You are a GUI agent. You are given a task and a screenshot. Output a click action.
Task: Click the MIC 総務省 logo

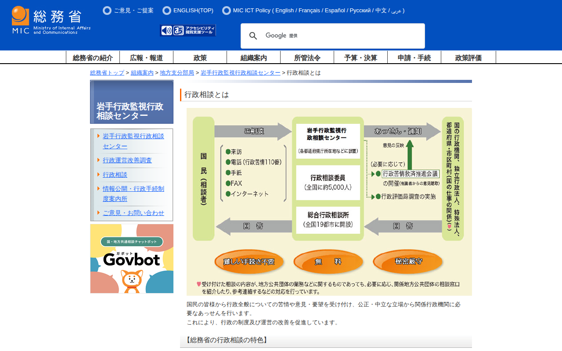pos(51,20)
